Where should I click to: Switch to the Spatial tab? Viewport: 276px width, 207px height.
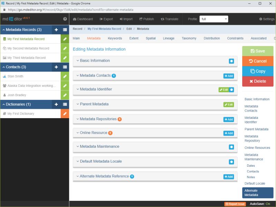coord(151,38)
